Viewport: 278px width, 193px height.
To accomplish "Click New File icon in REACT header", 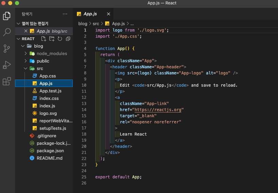I will [44, 39].
